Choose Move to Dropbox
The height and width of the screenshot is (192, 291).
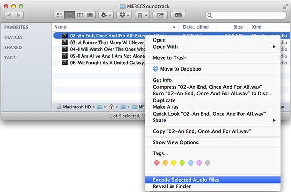[213, 69]
